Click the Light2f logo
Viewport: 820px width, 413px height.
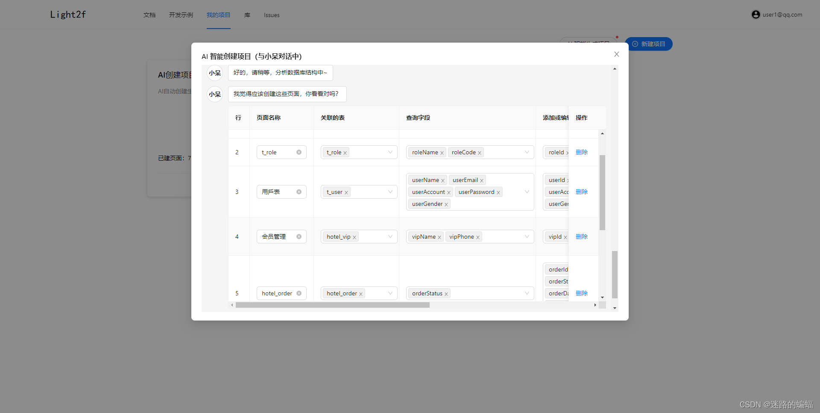click(68, 14)
